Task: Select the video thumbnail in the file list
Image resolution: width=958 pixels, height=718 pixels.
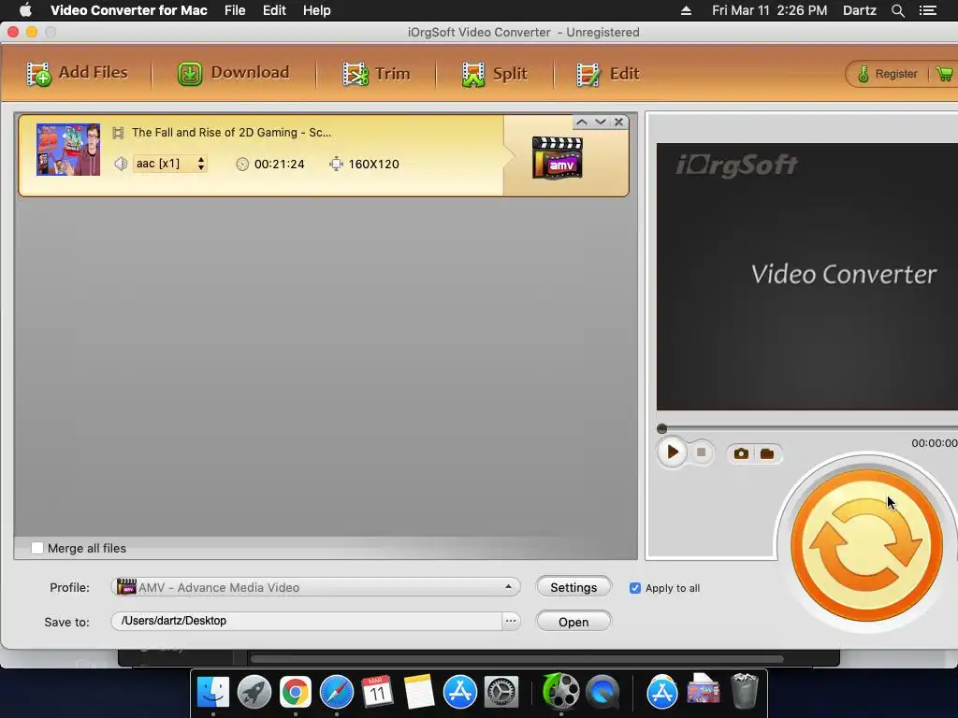Action: [x=67, y=150]
